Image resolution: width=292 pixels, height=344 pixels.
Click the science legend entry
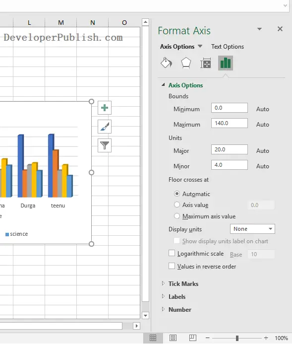[17, 234]
